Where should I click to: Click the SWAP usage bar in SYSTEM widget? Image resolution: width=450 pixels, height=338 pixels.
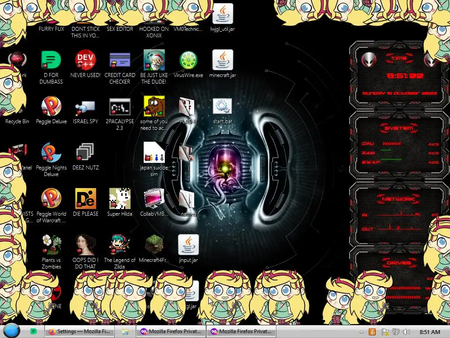tap(392, 159)
